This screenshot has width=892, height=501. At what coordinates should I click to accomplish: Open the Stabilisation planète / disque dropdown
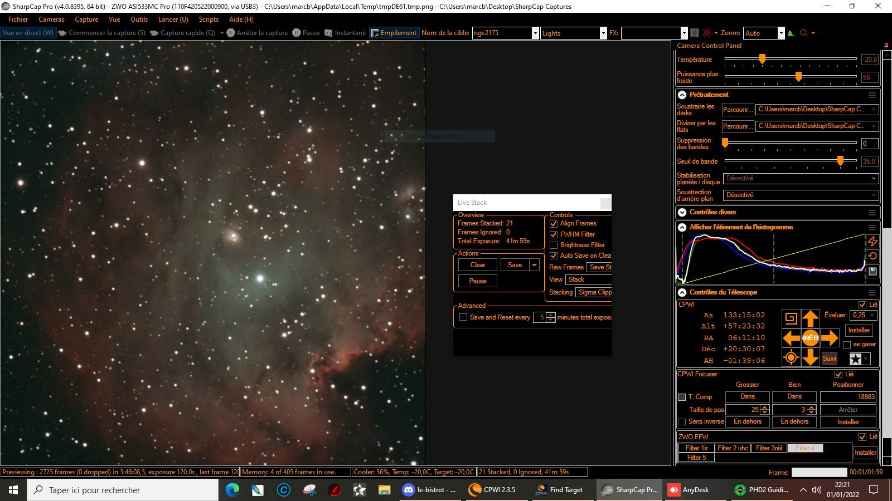tap(801, 179)
